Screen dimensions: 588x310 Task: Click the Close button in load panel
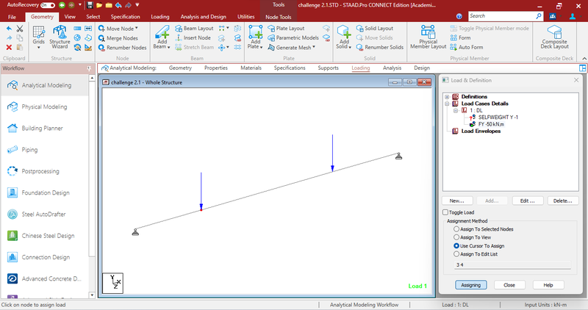(509, 285)
